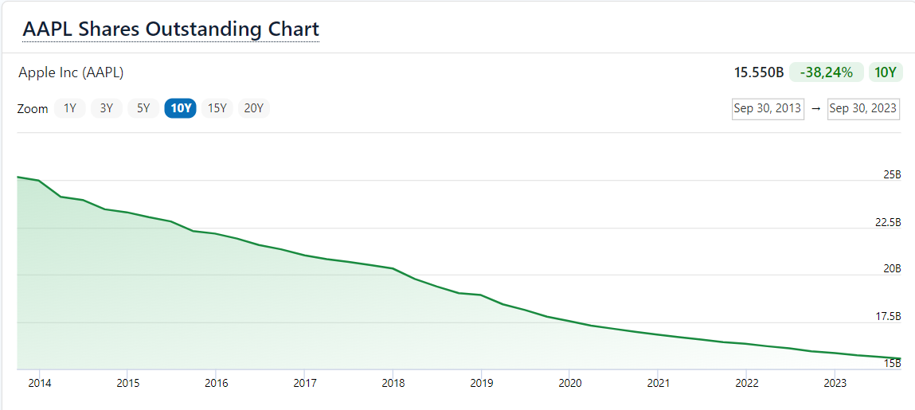Click the AAPL Shares Outstanding Chart title
Image resolution: width=915 pixels, height=410 pixels.
pos(170,29)
